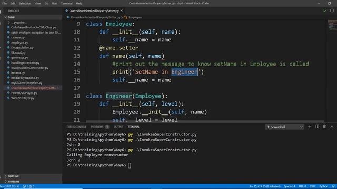Maximize panel with the up chevron
The width and height of the screenshot is (337, 189).
(x=332, y=127)
